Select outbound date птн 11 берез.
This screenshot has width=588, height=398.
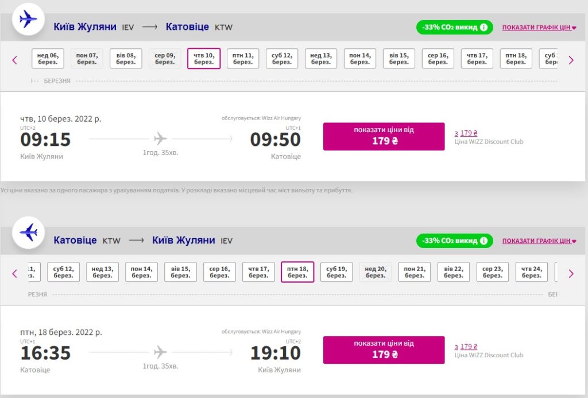pos(243,59)
